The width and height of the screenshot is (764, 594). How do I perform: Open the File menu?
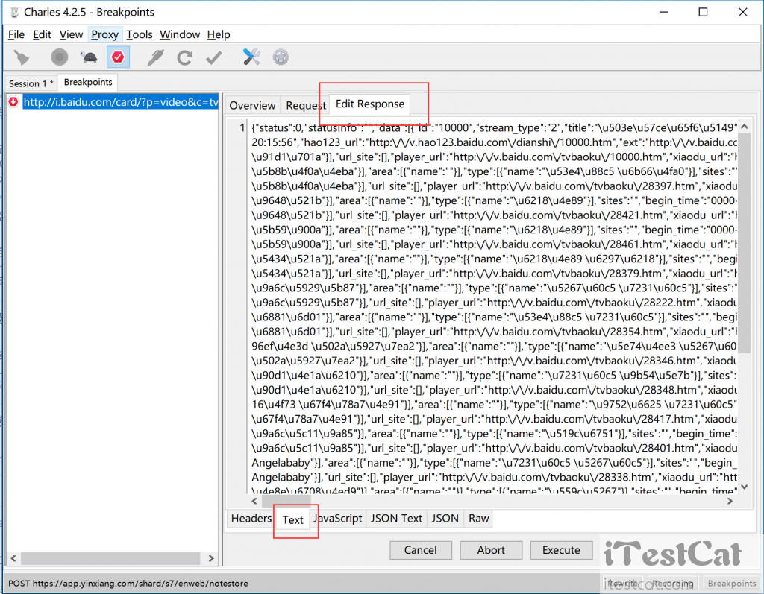16,34
